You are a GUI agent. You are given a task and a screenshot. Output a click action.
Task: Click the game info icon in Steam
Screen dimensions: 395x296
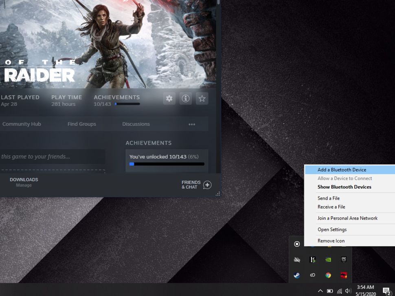coord(185,99)
